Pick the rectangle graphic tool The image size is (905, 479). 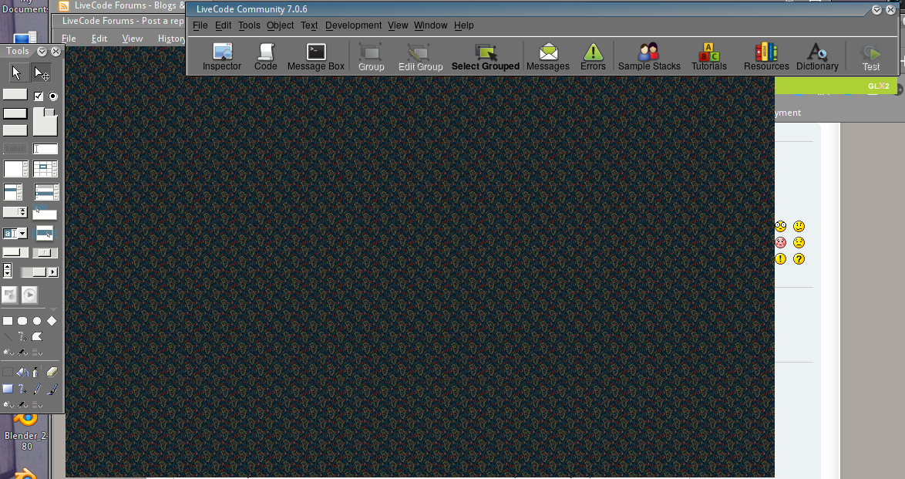(8, 321)
